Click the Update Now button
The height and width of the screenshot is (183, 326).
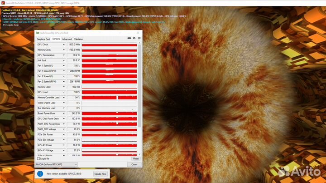(100, 174)
